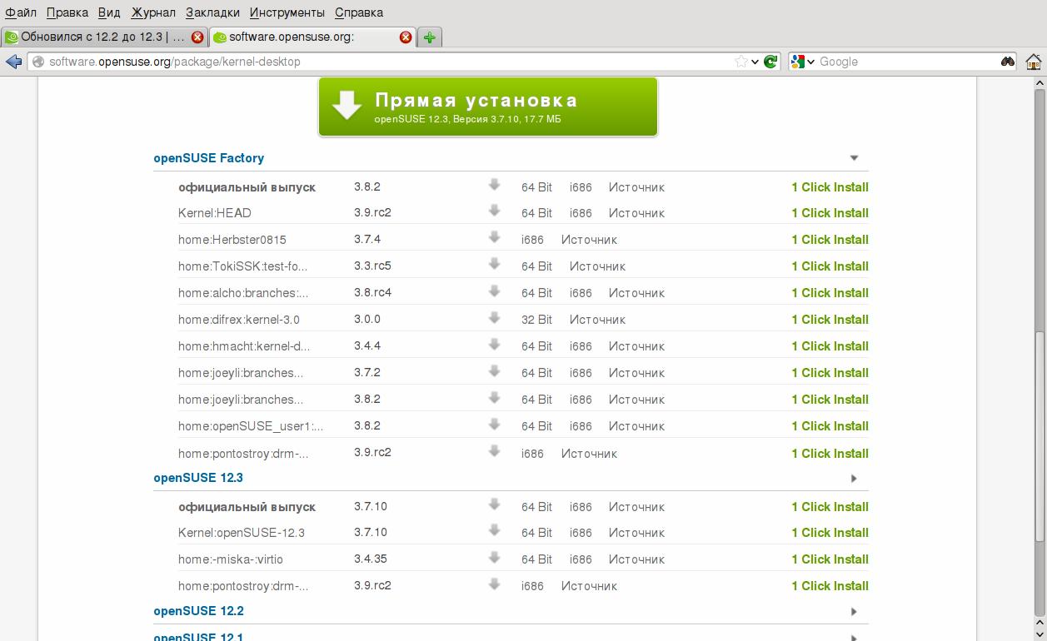Viewport: 1047px width, 641px height.
Task: Click download arrow for home:difrex:kernel-3.0 row
Action: (x=494, y=318)
